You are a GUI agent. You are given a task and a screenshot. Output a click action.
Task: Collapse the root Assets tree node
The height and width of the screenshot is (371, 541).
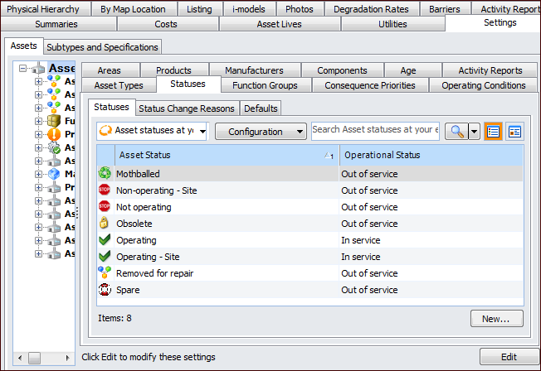pyautogui.click(x=23, y=69)
